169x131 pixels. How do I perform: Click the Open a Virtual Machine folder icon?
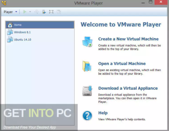[x=87, y=66]
